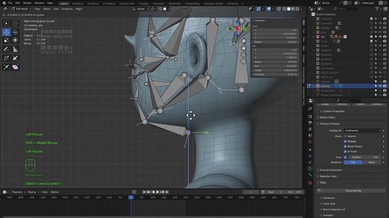
Task: Select the Transform tool
Action: (x=15, y=40)
